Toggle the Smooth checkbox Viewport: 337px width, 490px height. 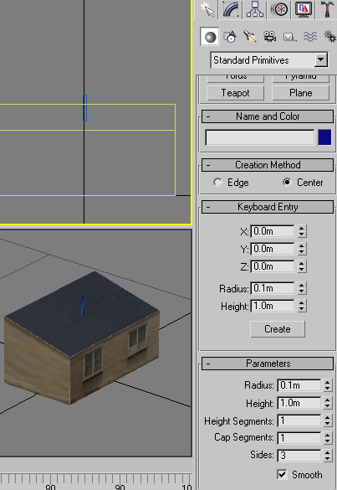282,474
